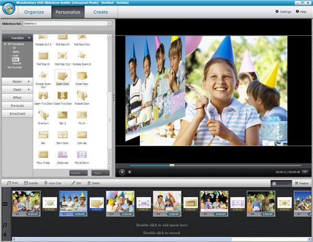
Task: Select slide 05 thumbnail in storyboard
Action: [x=214, y=203]
